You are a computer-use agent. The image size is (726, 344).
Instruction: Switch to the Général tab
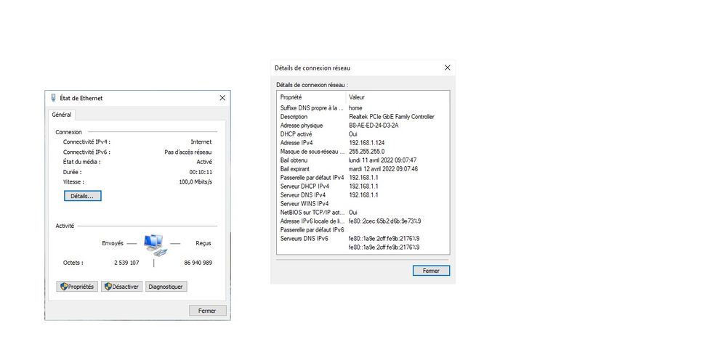coord(61,115)
